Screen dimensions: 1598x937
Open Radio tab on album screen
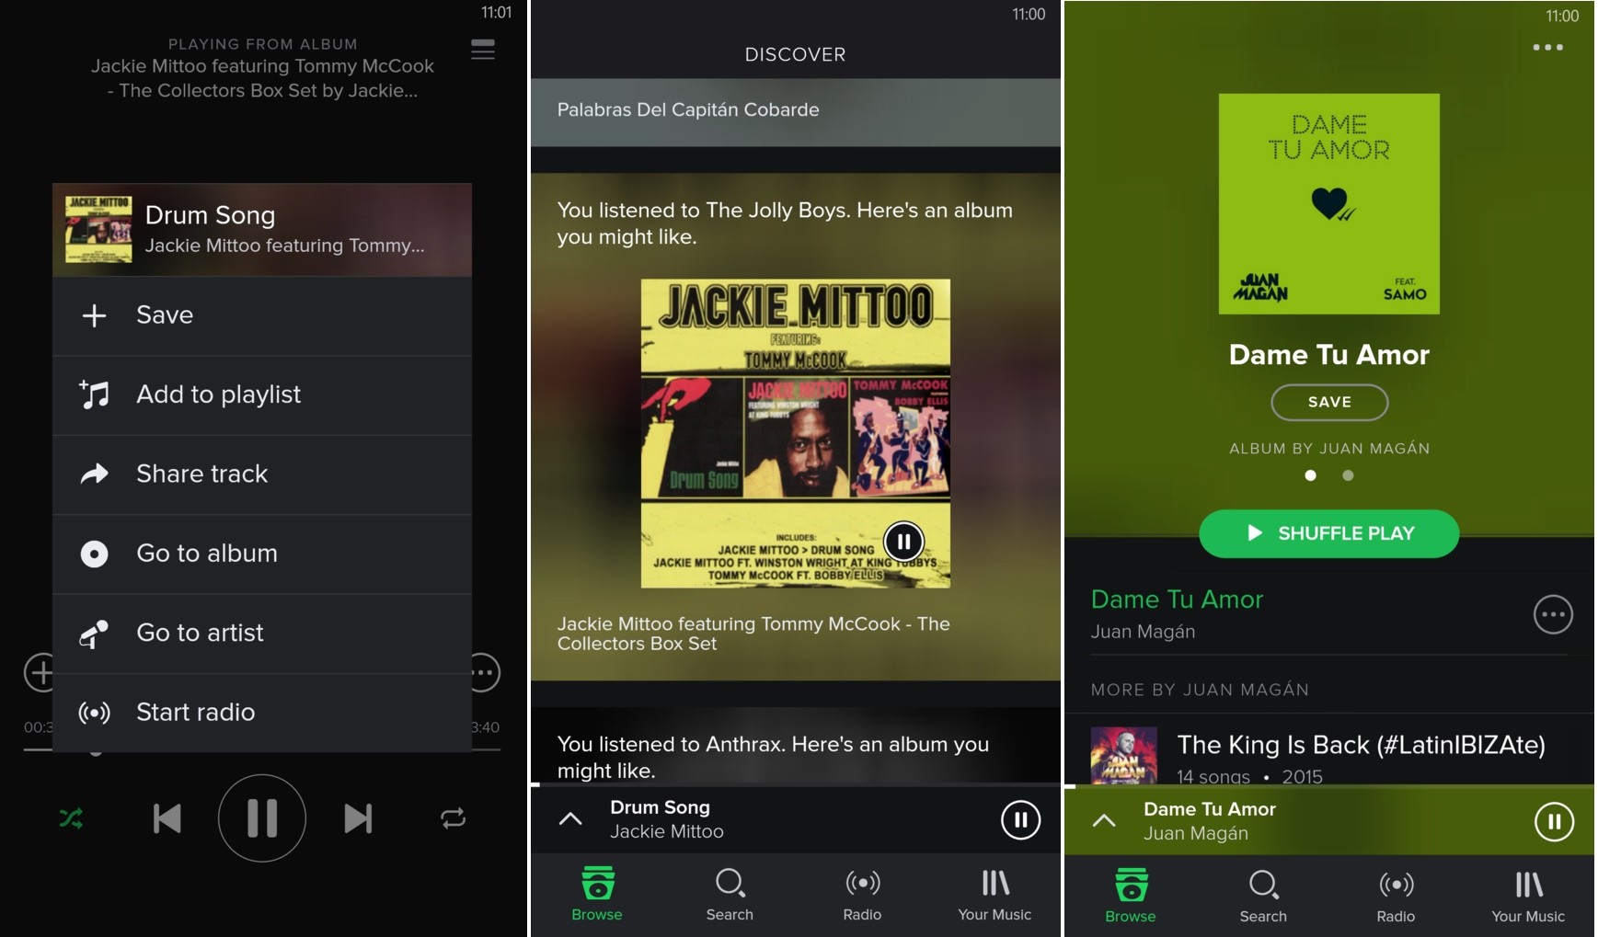[1396, 897]
